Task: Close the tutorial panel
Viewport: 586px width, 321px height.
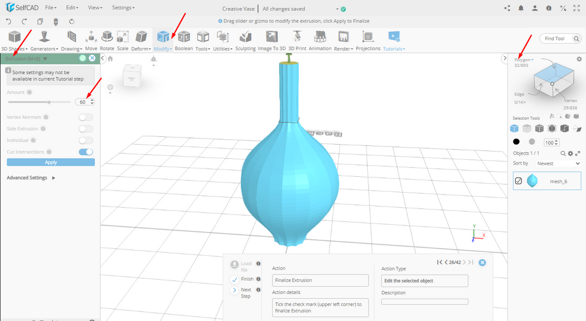Action: [x=482, y=262]
